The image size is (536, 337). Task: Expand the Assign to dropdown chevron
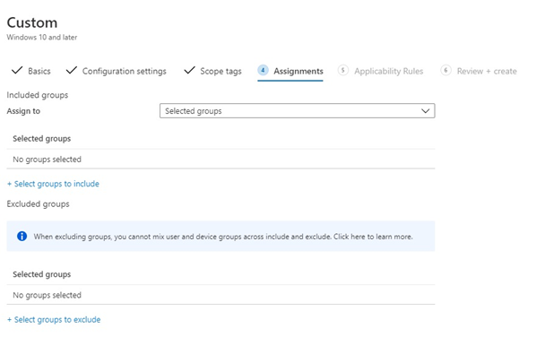point(425,111)
